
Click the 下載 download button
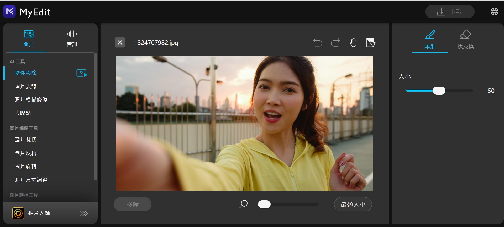tap(450, 12)
